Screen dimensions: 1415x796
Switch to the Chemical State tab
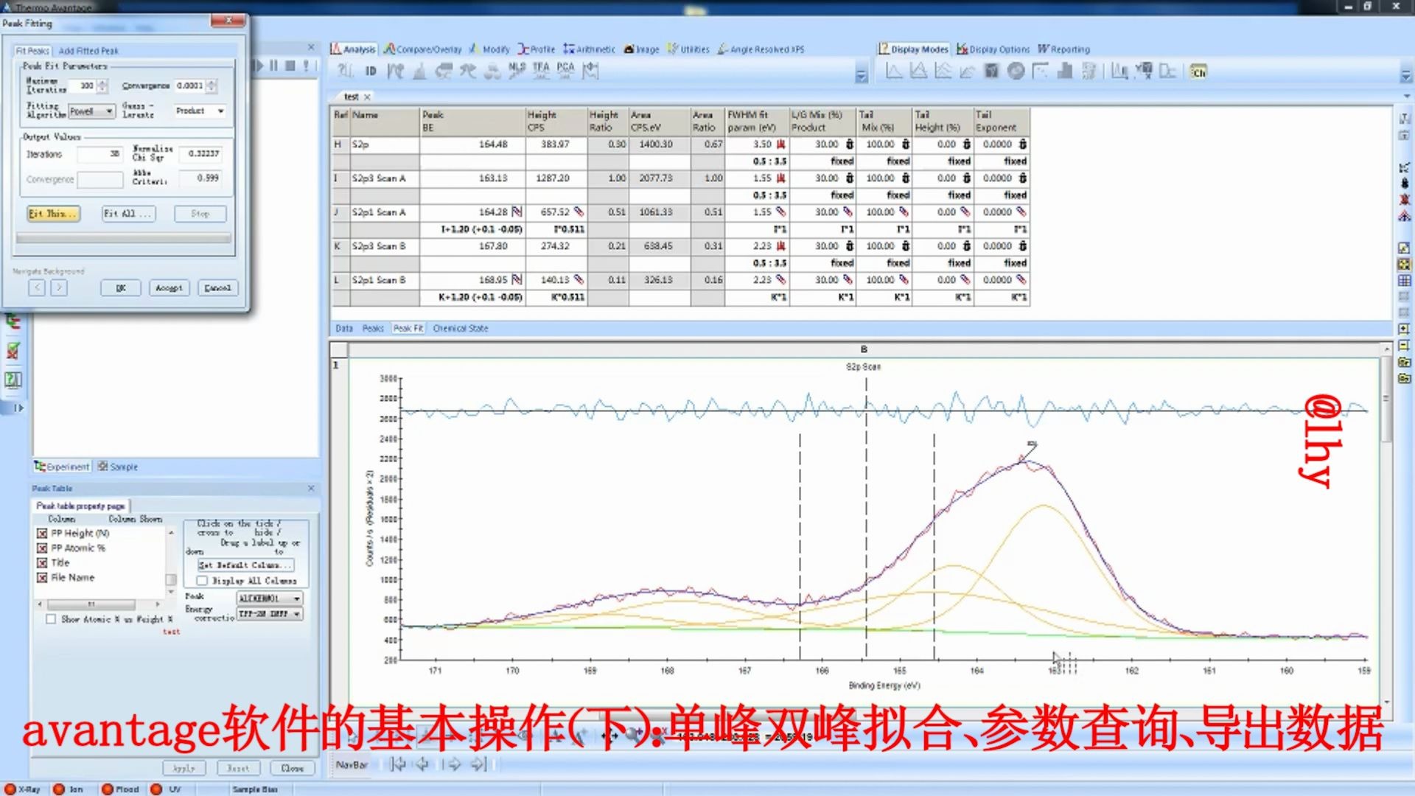coord(461,329)
